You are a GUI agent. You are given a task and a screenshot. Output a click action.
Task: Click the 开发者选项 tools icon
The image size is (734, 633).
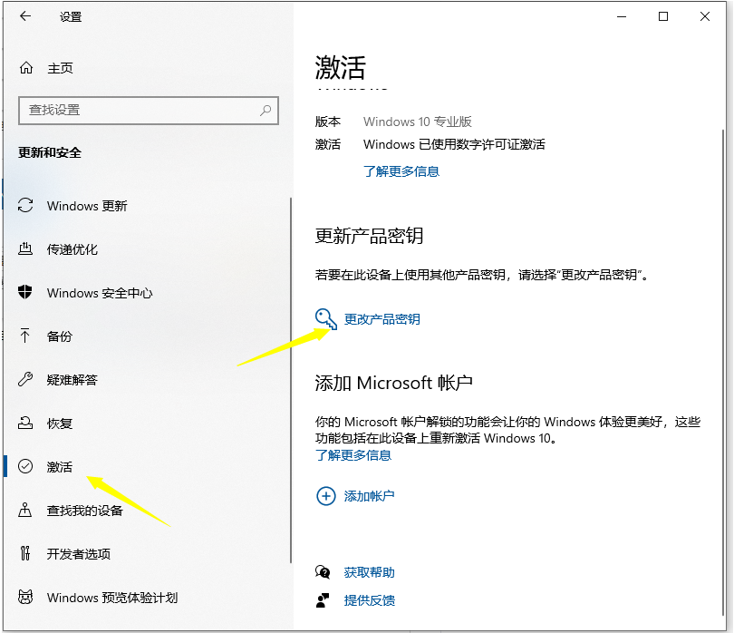[24, 554]
